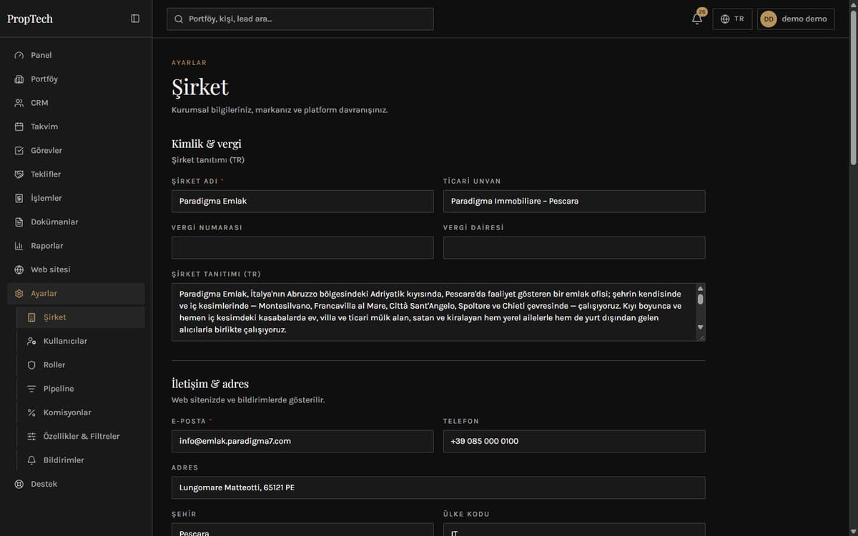The image size is (858, 536).
Task: Click the İşlemler receipt icon
Action: [19, 198]
